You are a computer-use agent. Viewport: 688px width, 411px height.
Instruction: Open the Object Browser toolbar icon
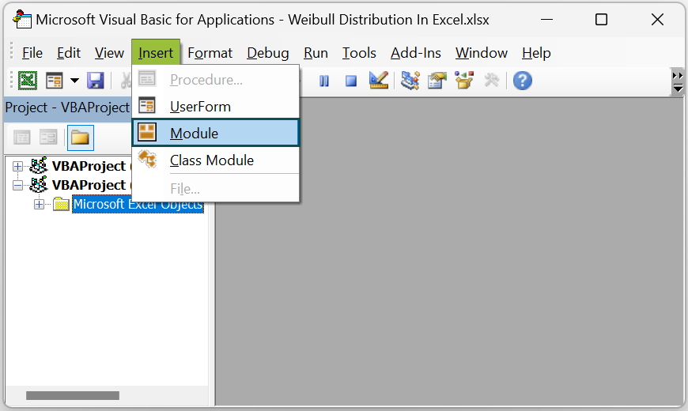click(464, 81)
